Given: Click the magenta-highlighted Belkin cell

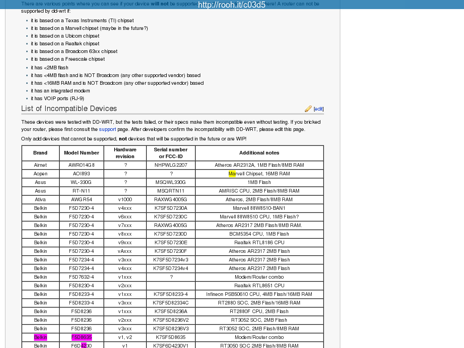Looking at the screenshot, I should [x=40, y=337].
